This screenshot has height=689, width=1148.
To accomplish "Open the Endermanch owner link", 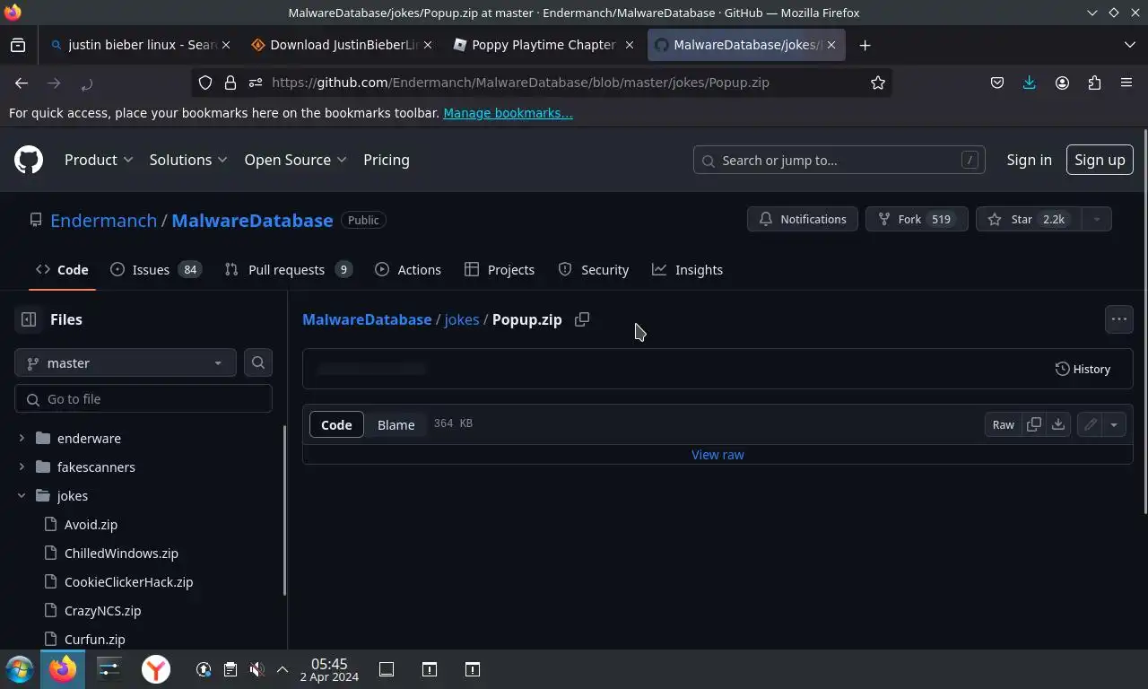I will click(103, 220).
